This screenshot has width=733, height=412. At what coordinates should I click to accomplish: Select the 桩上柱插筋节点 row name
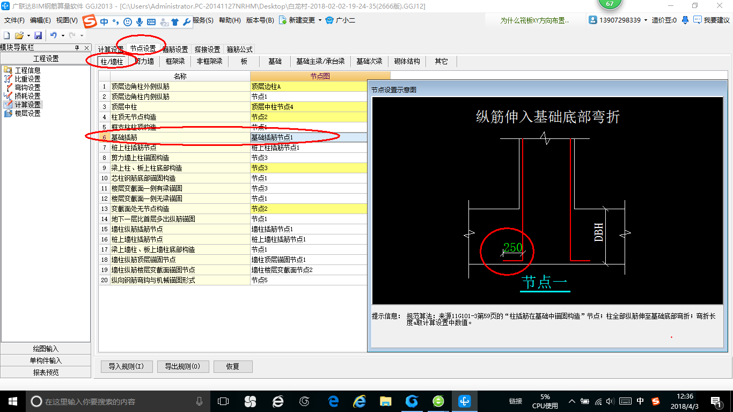pyautogui.click(x=180, y=148)
